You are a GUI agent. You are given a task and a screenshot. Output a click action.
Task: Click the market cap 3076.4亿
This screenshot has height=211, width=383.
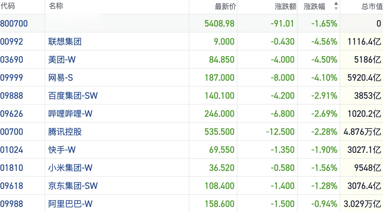coord(364,186)
